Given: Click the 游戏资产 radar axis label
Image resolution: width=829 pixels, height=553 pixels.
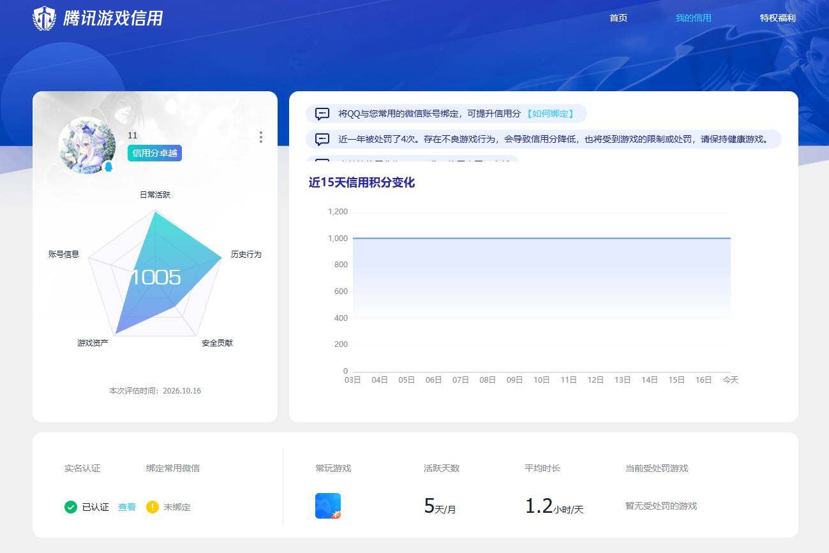Looking at the screenshot, I should 93,343.
